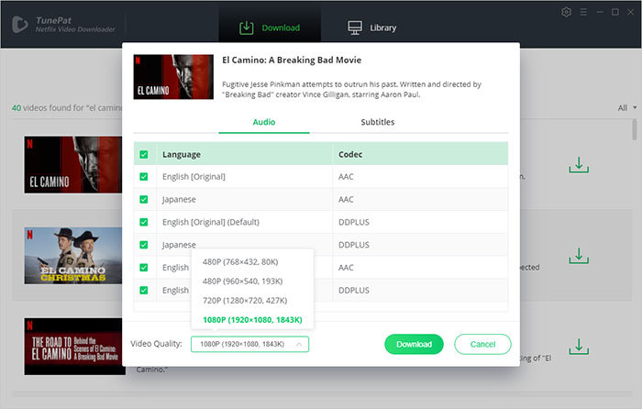The image size is (642, 409).
Task: Open the All filter dropdown
Action: tap(626, 107)
